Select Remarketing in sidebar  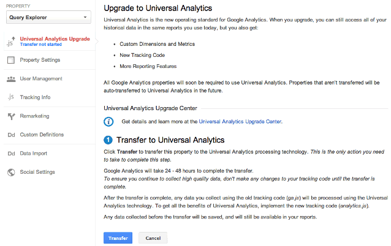click(34, 116)
